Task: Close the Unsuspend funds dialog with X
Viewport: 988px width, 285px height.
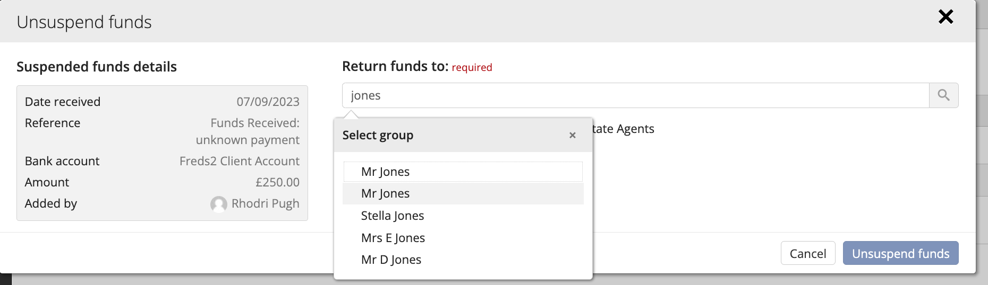Action: [x=946, y=17]
